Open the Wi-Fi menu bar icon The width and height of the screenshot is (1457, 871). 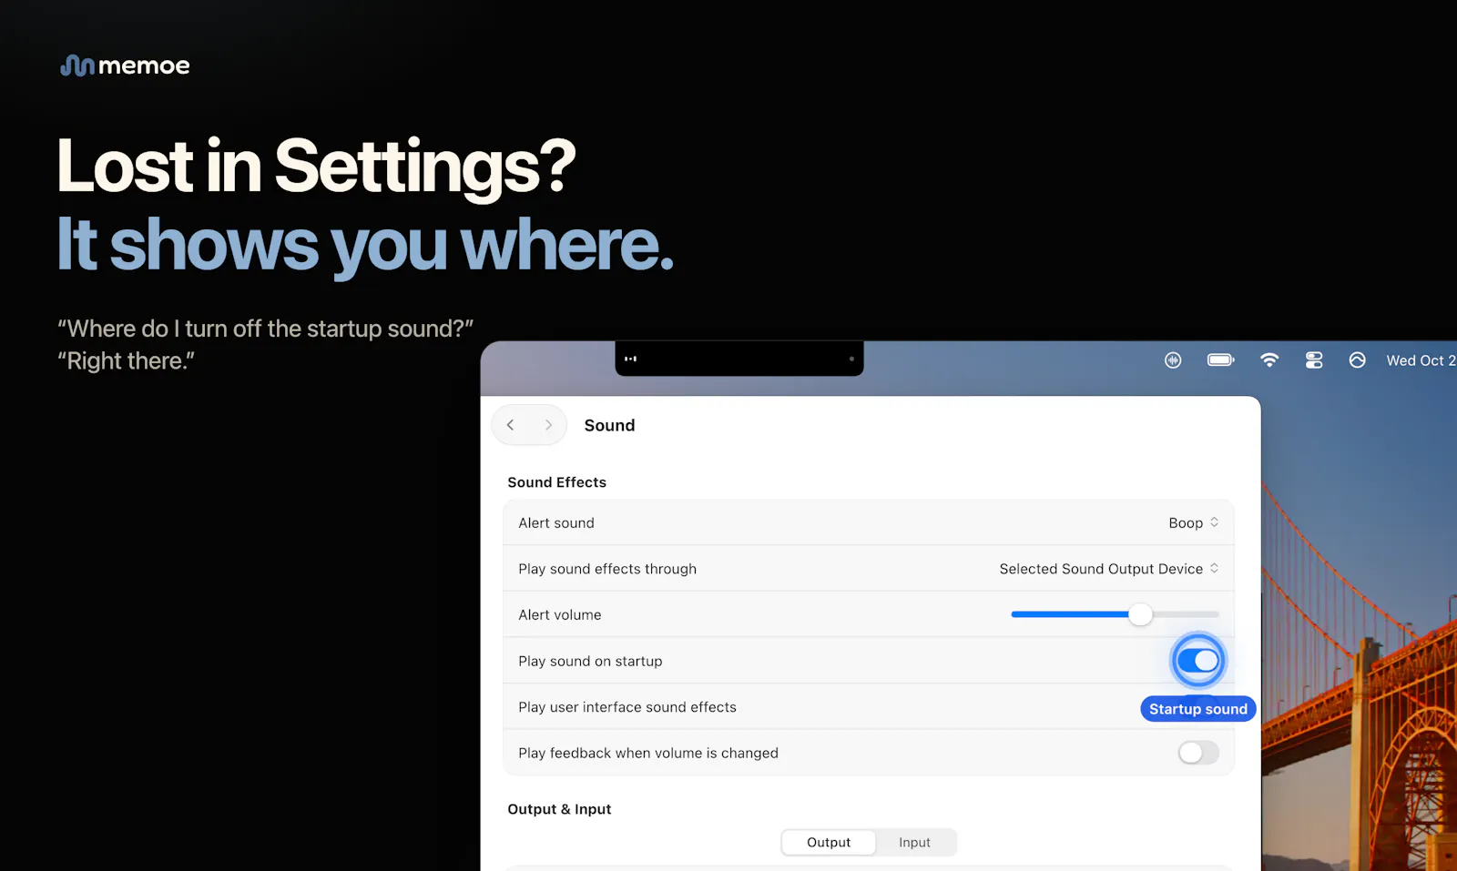click(x=1269, y=360)
